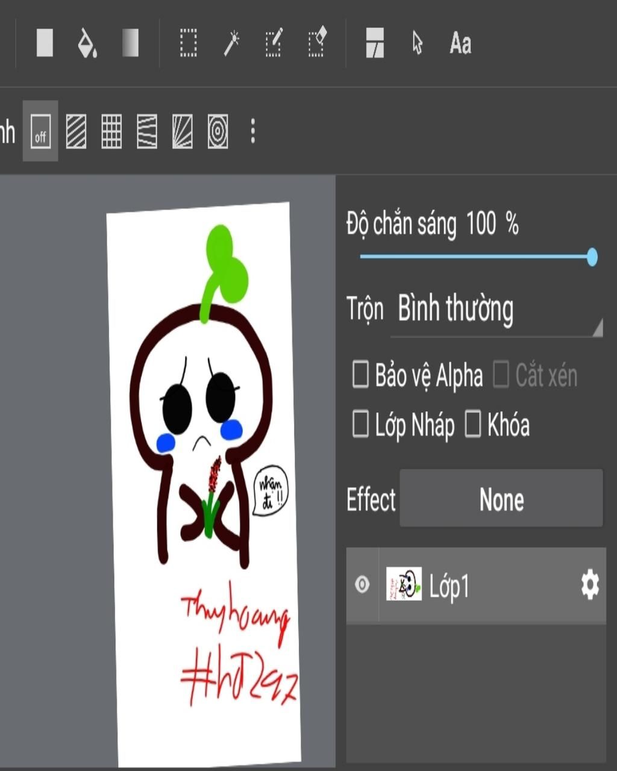Select the Select Pen tool
This screenshot has height=771, width=617.
point(274,43)
